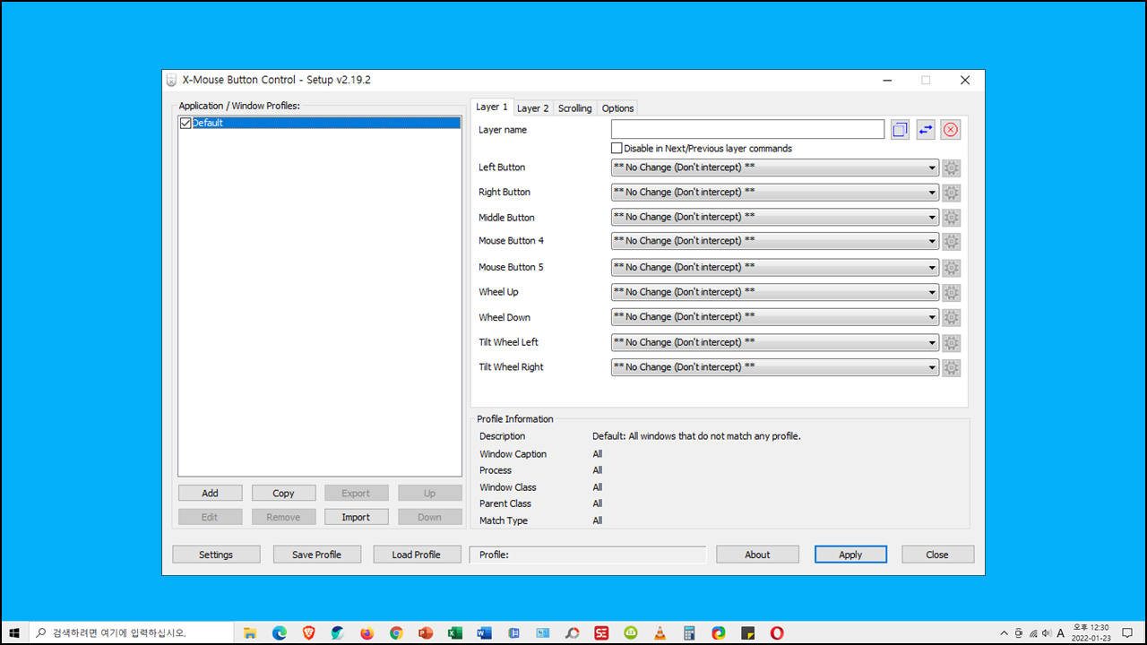Open the Settings button

(216, 555)
